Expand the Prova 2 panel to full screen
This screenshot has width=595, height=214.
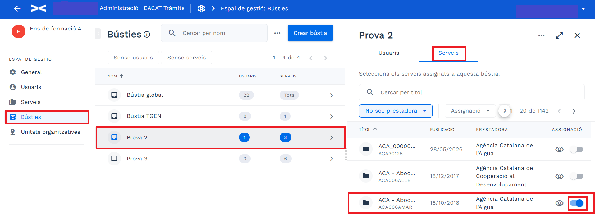pyautogui.click(x=559, y=35)
